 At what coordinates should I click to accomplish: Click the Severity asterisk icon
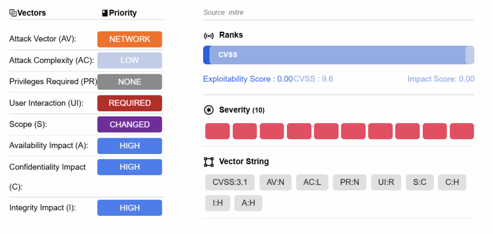(208, 110)
